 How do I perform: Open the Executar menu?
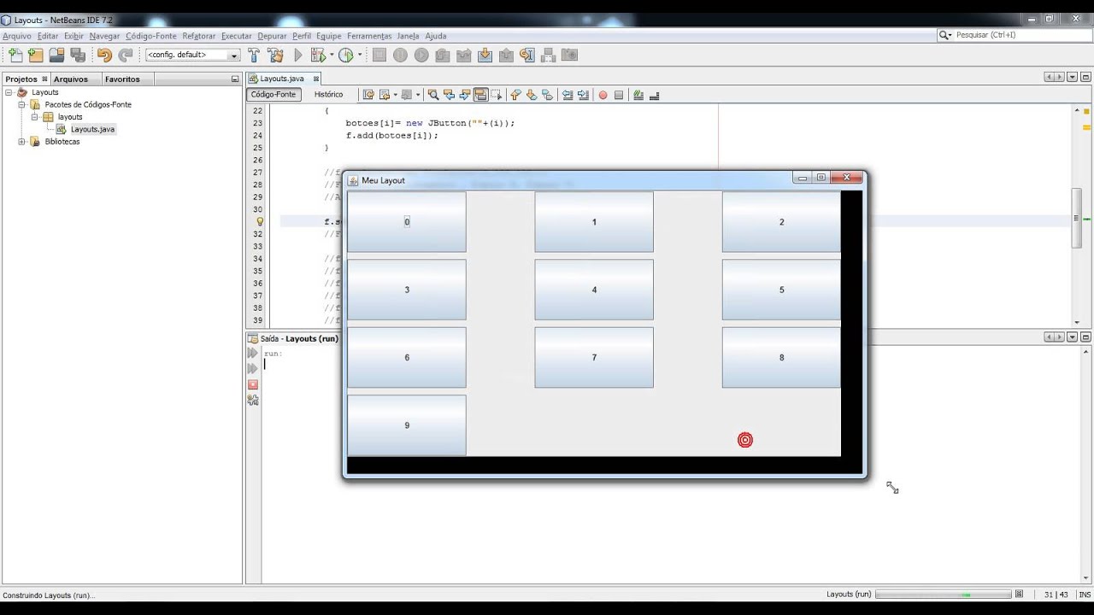pos(237,36)
